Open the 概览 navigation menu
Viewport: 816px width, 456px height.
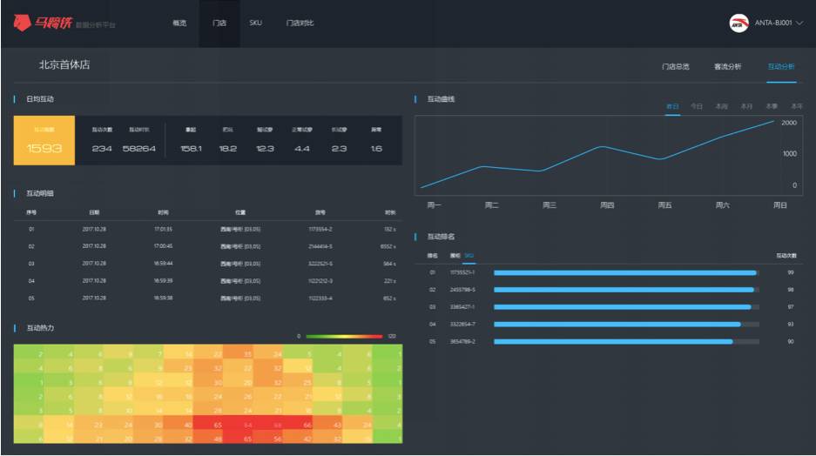point(179,23)
